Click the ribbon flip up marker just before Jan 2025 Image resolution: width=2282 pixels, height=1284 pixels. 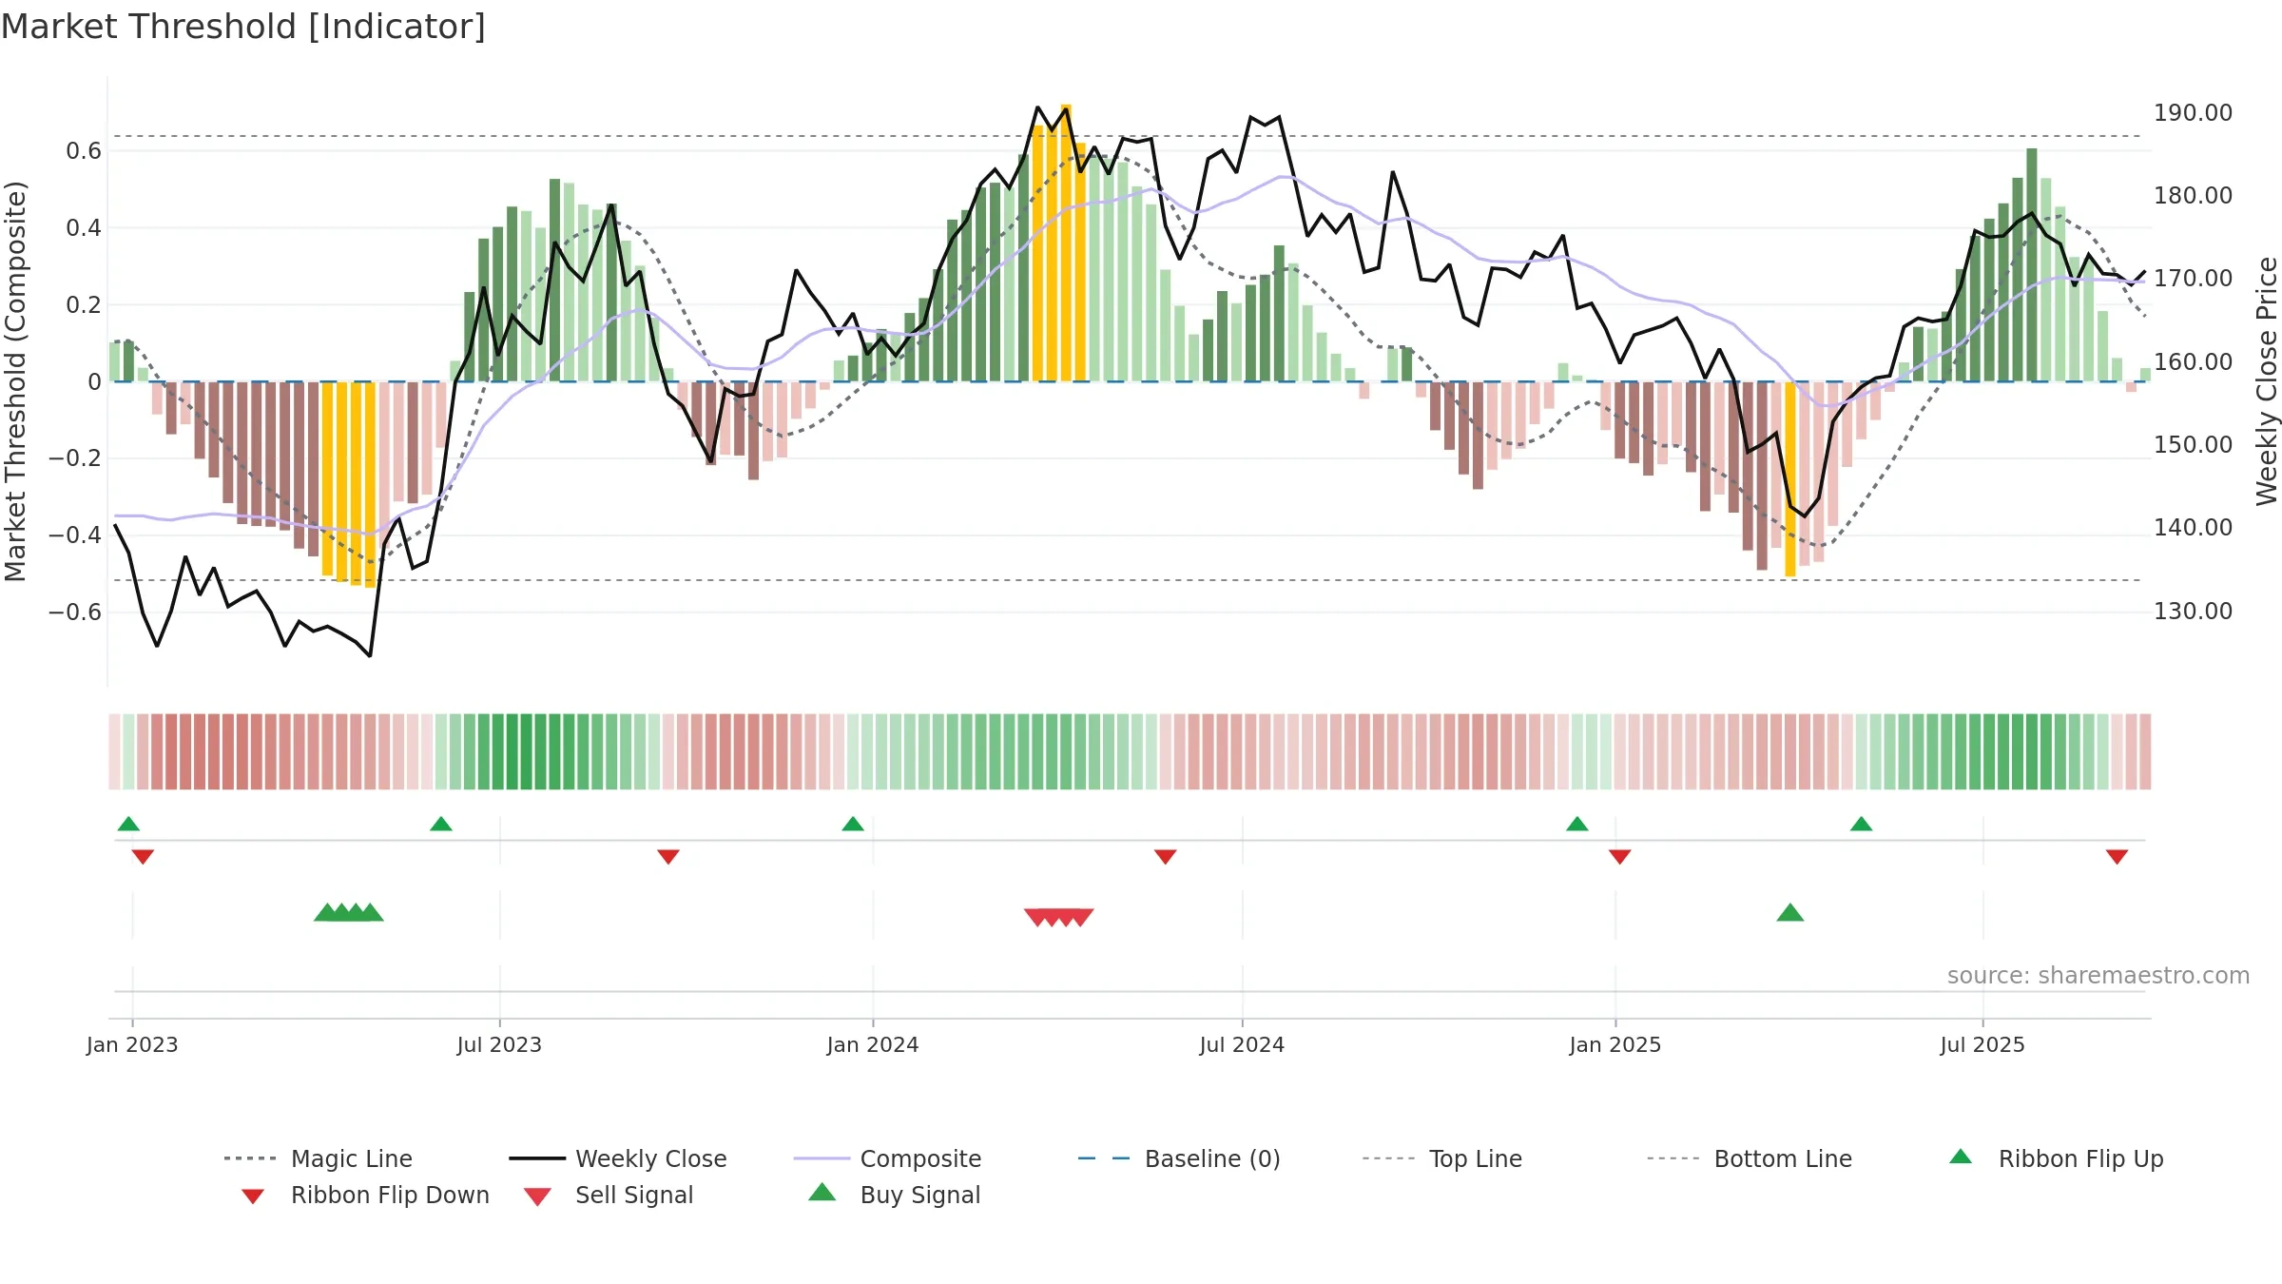click(1577, 824)
